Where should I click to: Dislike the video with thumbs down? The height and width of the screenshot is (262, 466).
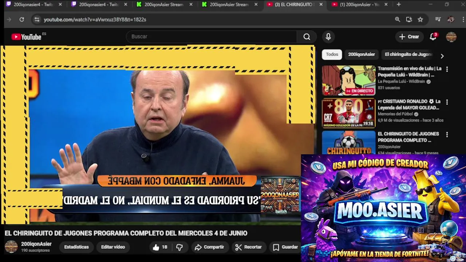179,247
